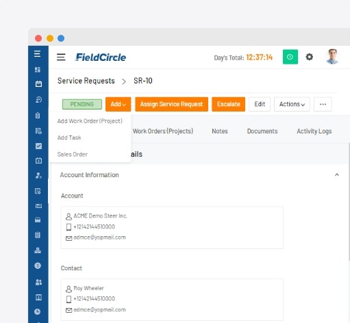Go to Service Requests breadcrumb link
This screenshot has height=323, width=350.
pos(86,81)
